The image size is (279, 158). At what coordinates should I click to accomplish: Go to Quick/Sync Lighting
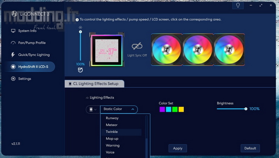tap(34, 55)
